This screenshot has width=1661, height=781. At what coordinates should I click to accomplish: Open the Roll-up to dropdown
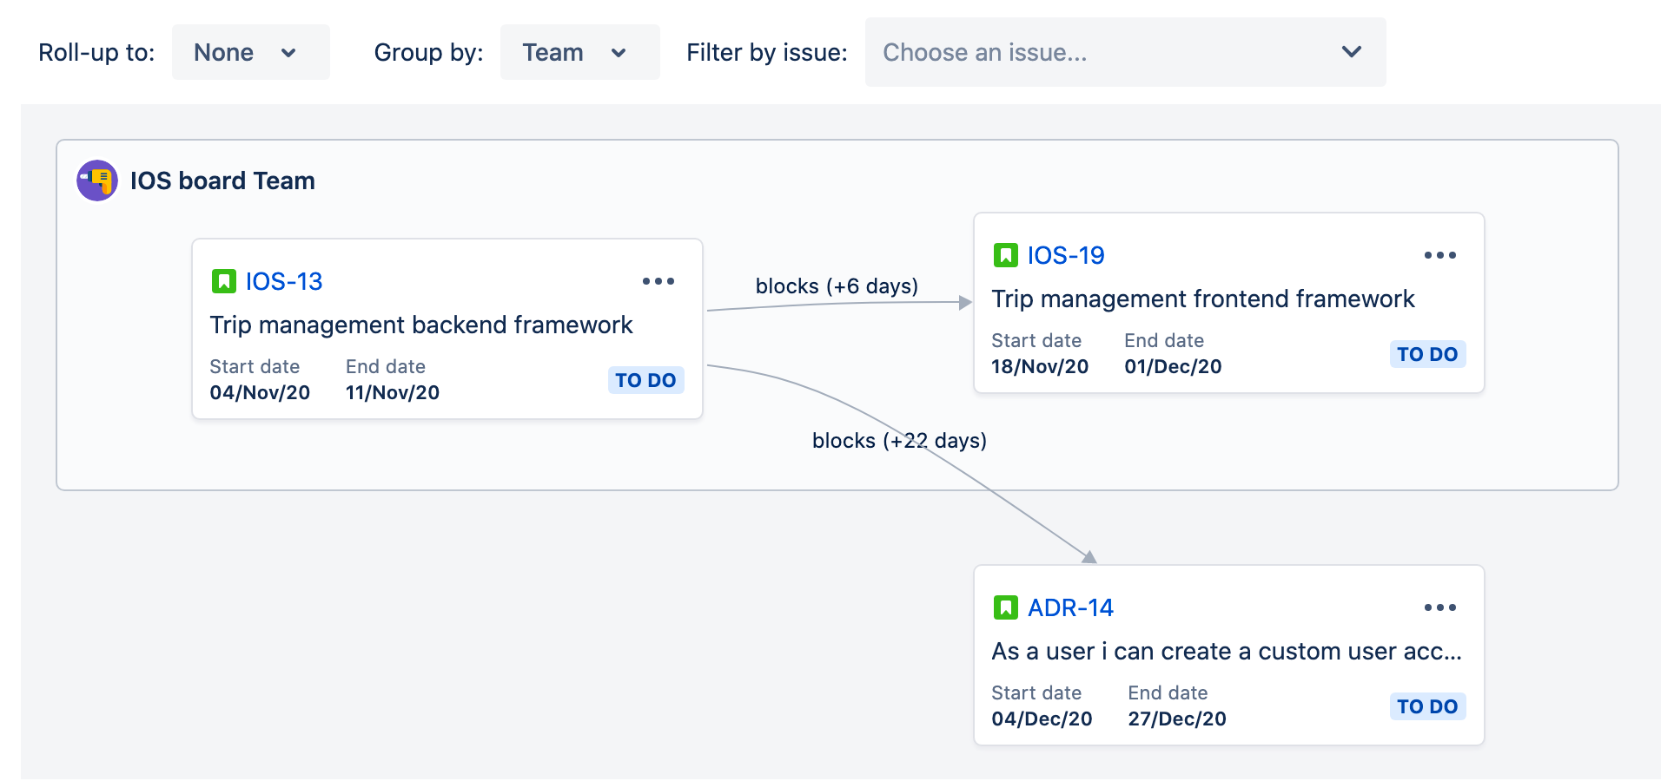tap(250, 52)
